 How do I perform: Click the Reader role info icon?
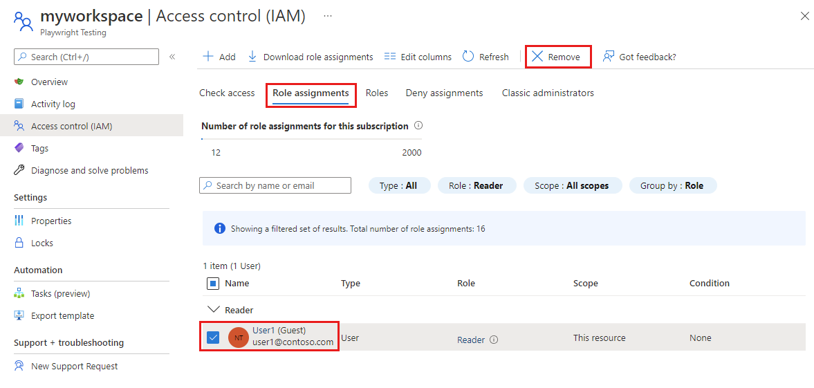click(x=494, y=340)
